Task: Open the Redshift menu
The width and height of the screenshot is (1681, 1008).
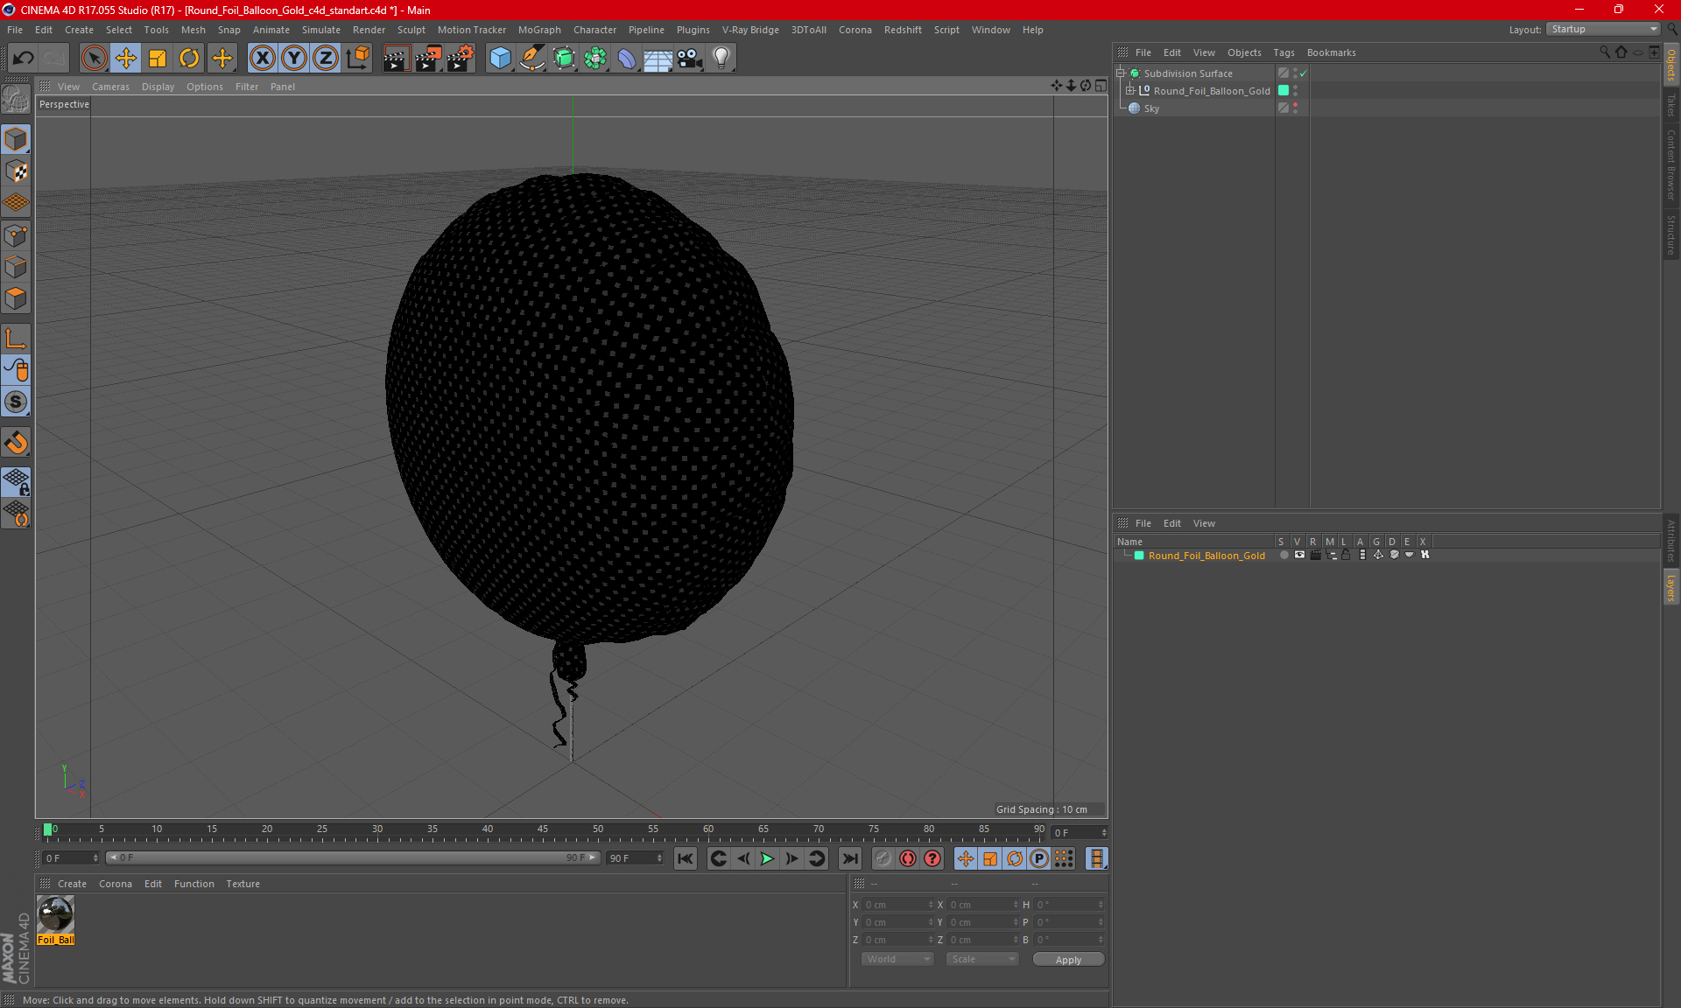Action: pos(903,30)
